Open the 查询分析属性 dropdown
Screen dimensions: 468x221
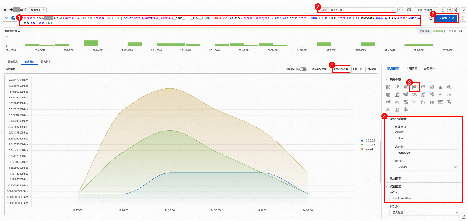427,10
